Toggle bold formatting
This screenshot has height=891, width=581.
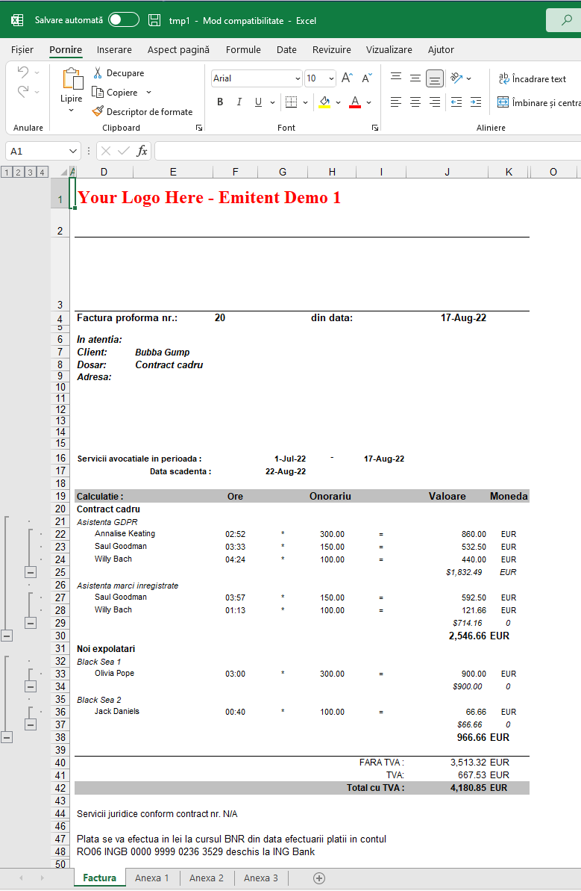point(220,102)
